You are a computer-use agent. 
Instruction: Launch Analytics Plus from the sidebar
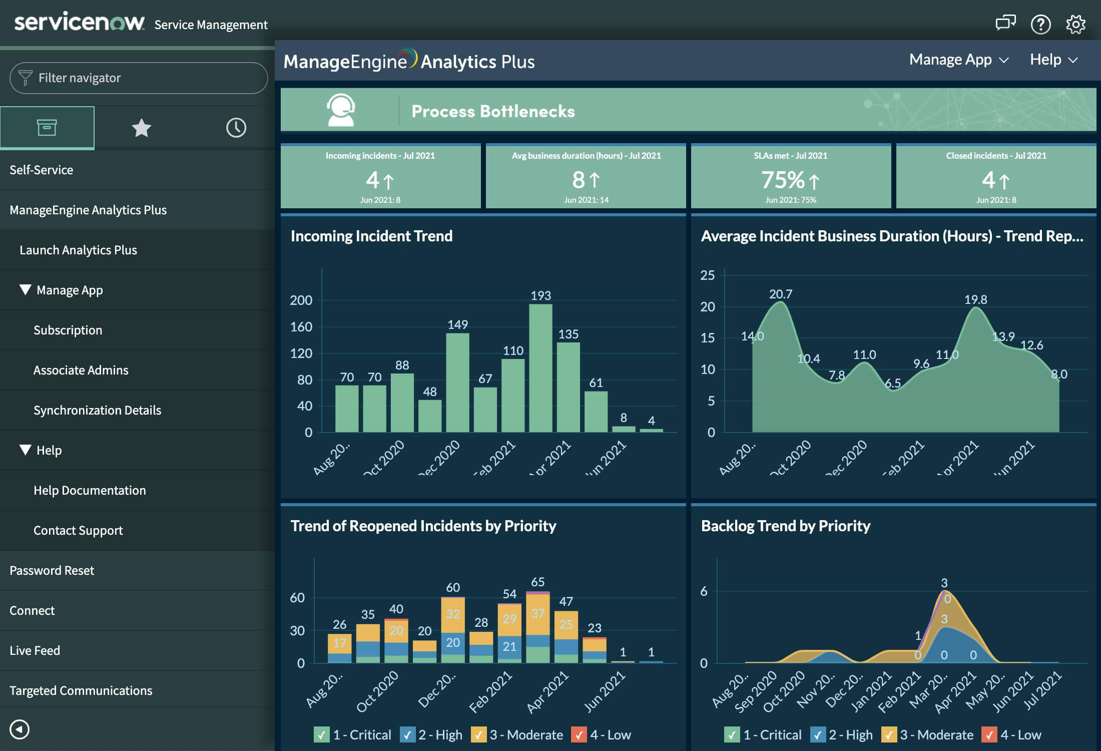click(x=78, y=250)
